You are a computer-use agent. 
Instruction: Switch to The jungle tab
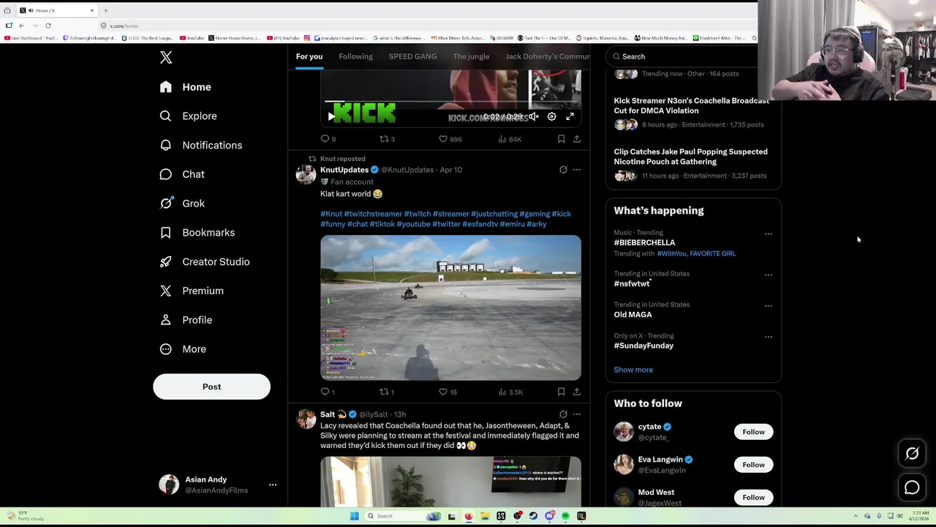(x=471, y=56)
